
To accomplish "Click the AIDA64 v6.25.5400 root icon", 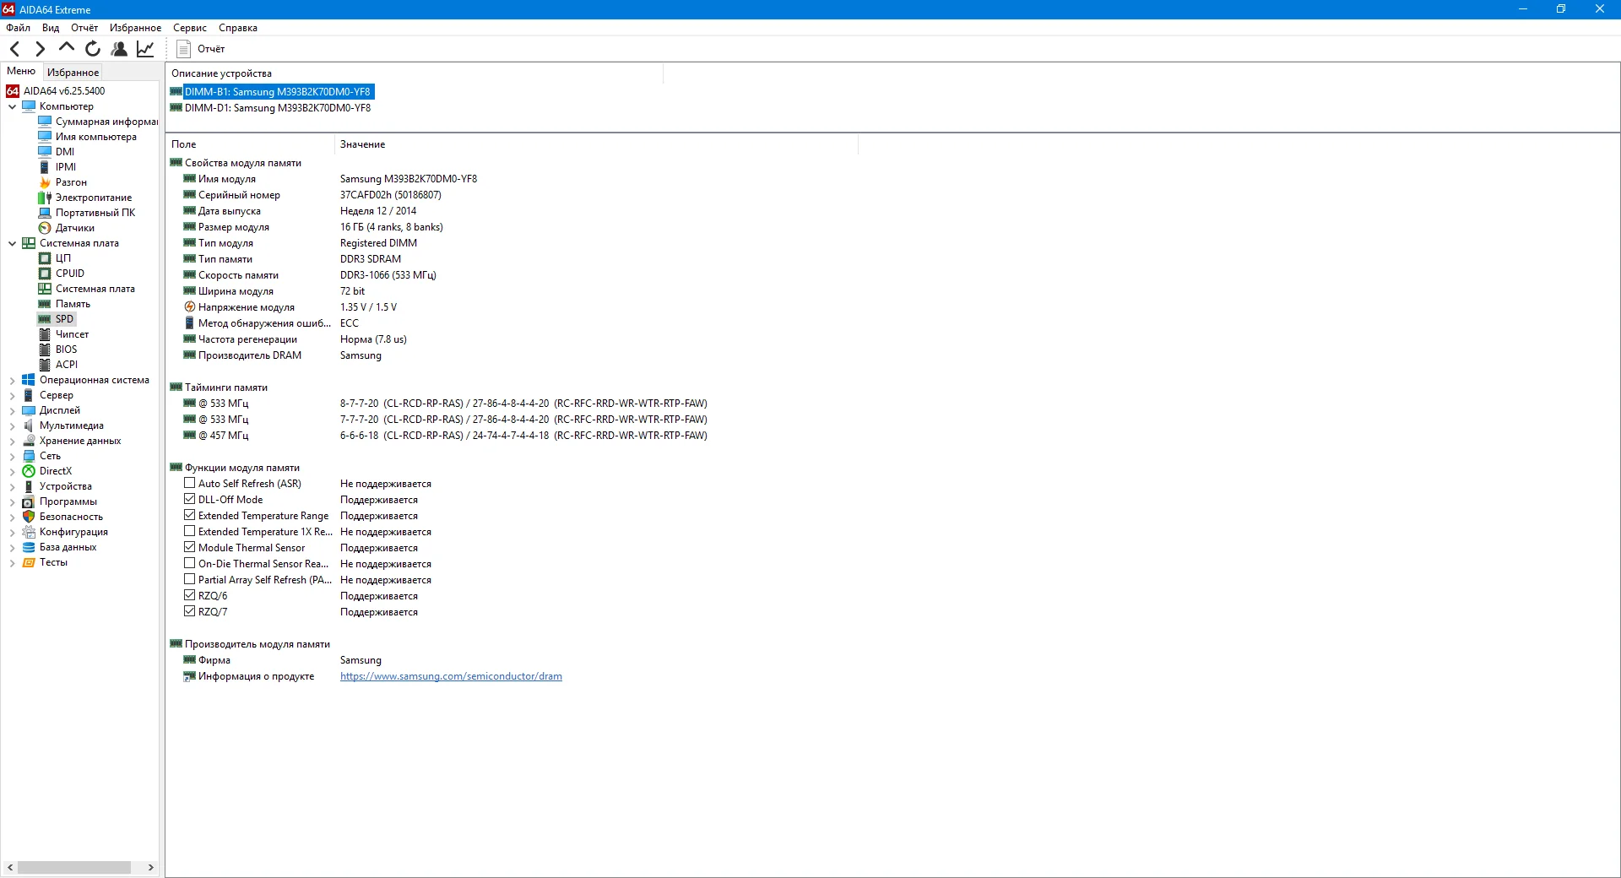I will [x=13, y=91].
